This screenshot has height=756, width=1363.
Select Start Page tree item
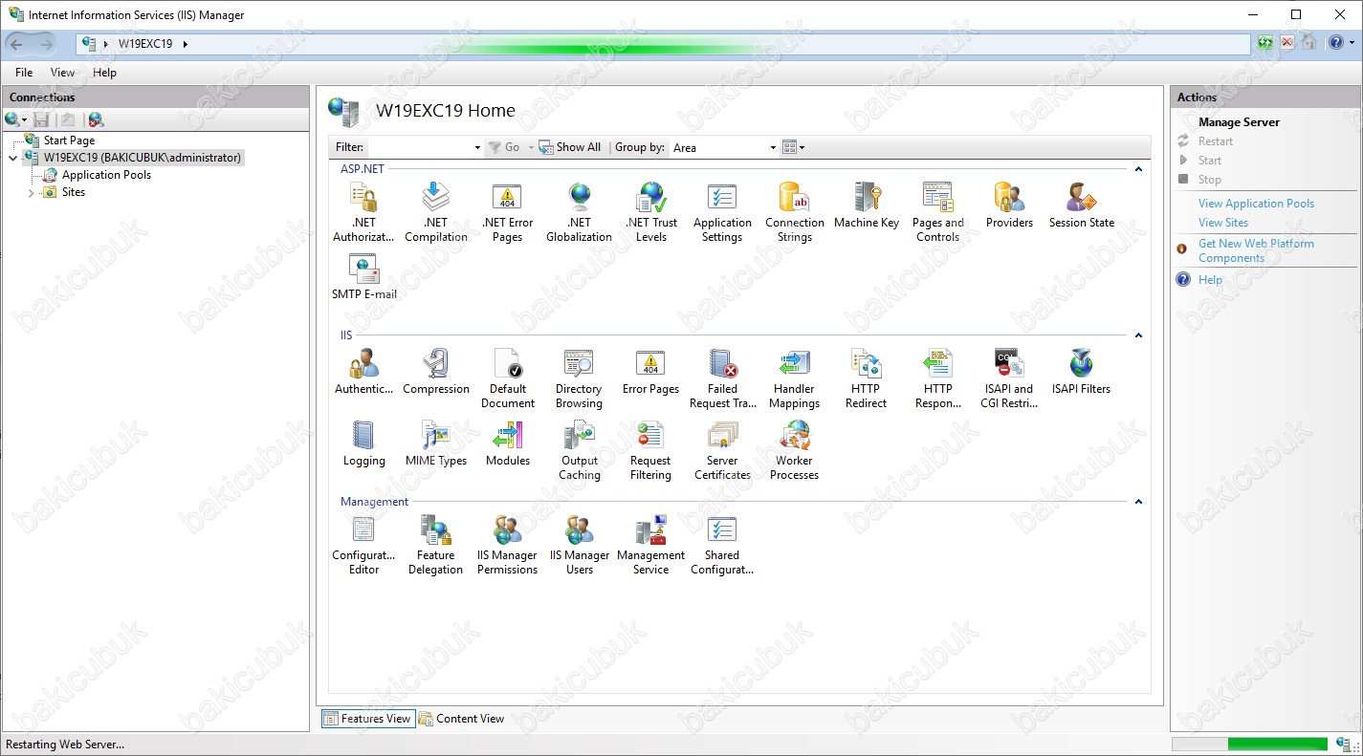pyautogui.click(x=69, y=140)
